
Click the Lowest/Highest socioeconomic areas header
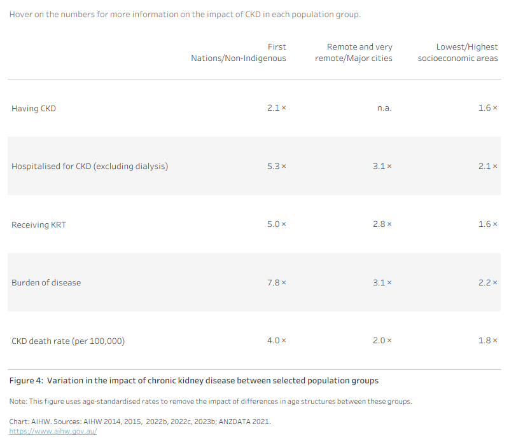(457, 53)
